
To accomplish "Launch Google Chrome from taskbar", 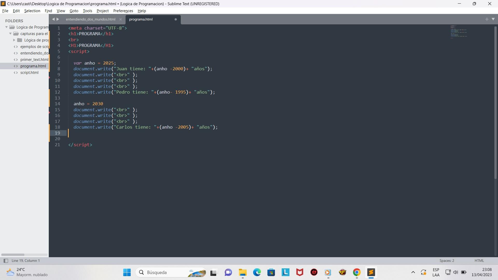I will pos(357,272).
